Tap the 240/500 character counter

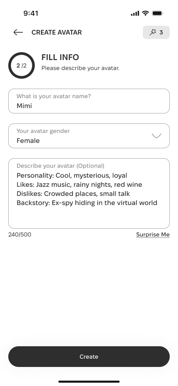(20, 234)
